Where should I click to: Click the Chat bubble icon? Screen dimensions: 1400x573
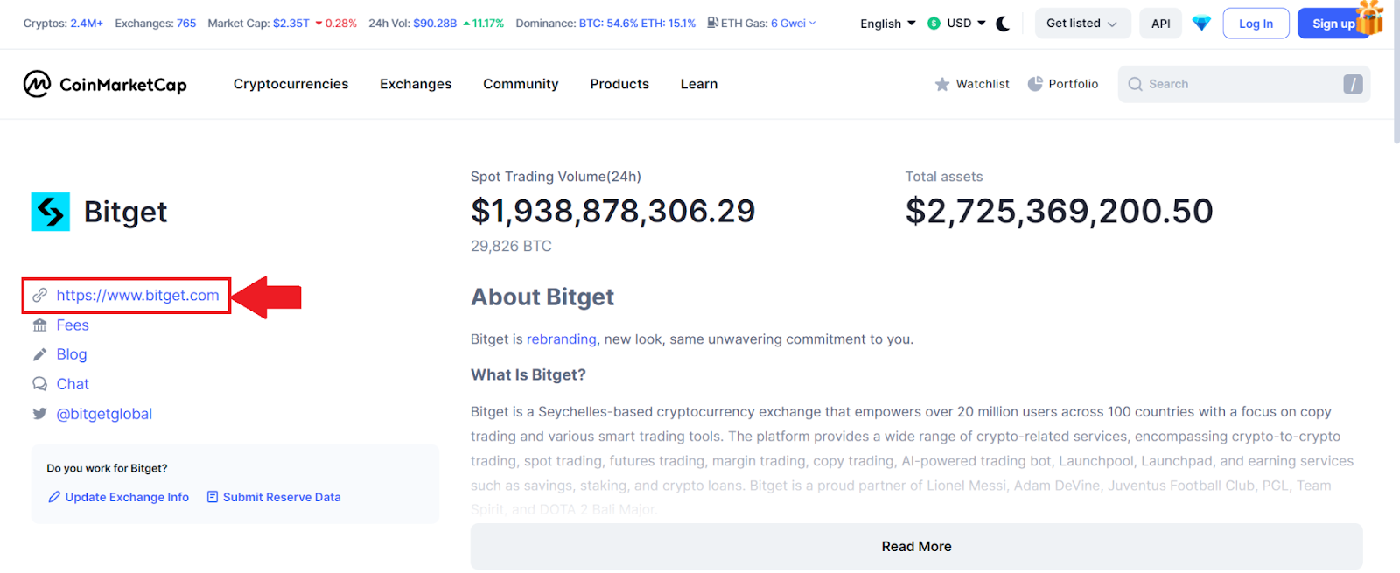click(39, 384)
